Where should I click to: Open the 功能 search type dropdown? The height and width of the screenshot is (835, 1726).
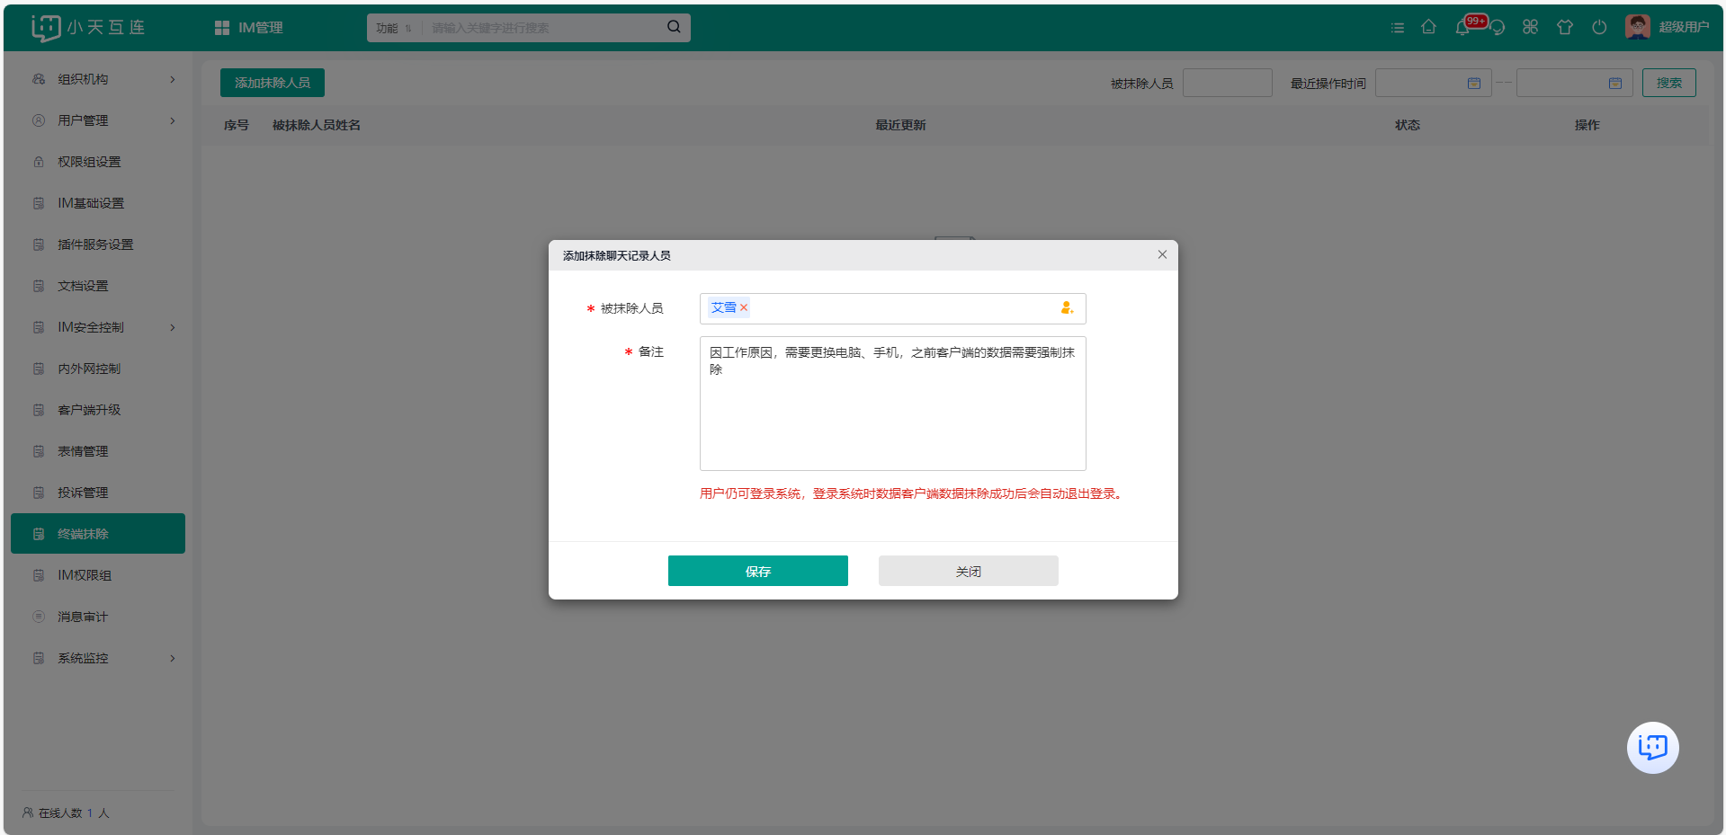(394, 28)
